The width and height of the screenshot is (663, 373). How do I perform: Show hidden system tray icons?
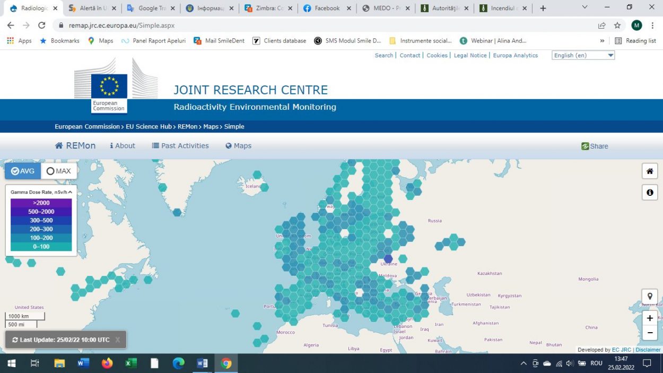coord(524,363)
